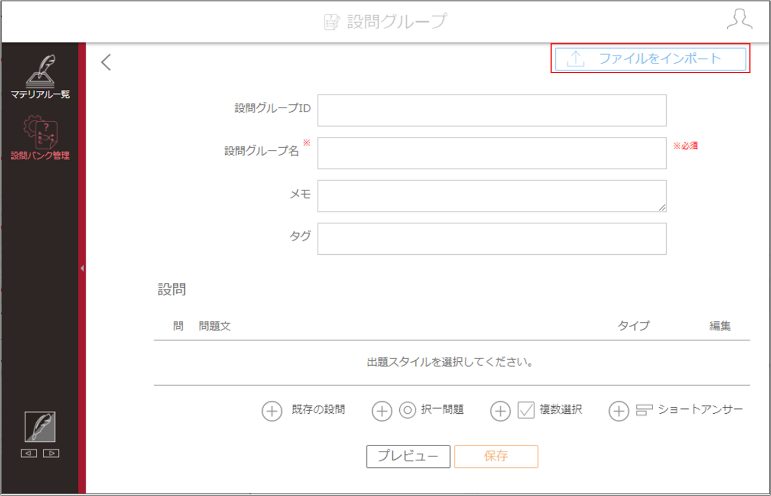Click the checkbox icon beside 複数選択
Image resolution: width=771 pixels, height=496 pixels.
point(526,411)
